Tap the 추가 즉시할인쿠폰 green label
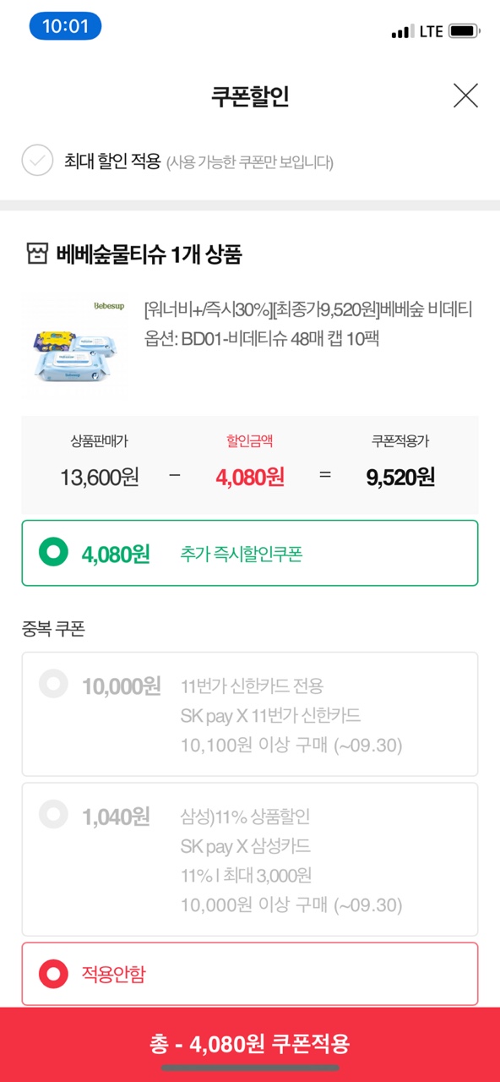This screenshot has height=1082, width=500. 241,555
